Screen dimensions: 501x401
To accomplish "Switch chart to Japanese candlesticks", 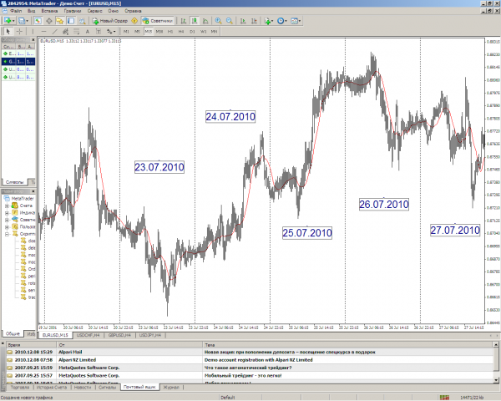I will [195, 21].
